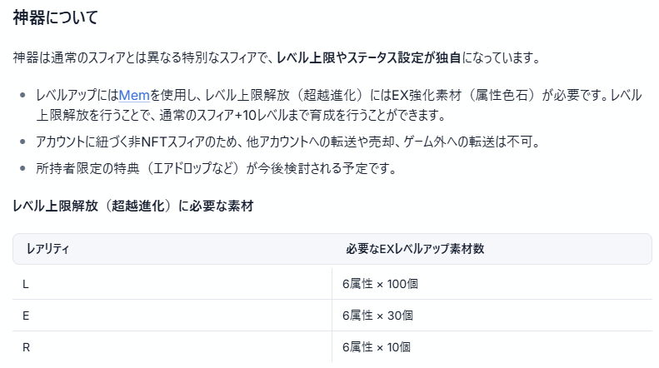Click the intro sentence starting 神器は通常のスフィア
Screen dimensions: 659x368
[277, 57]
